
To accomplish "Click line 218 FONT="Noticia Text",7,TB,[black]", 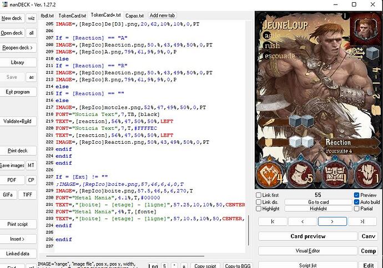I will 108,114.
